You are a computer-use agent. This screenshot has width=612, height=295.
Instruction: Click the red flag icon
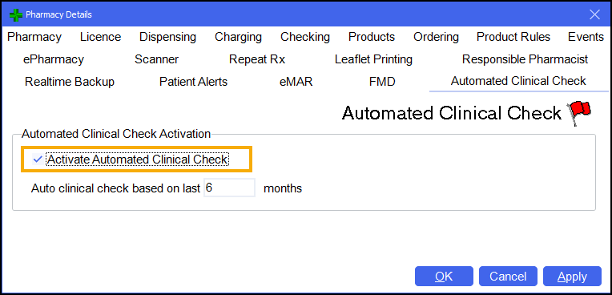580,113
